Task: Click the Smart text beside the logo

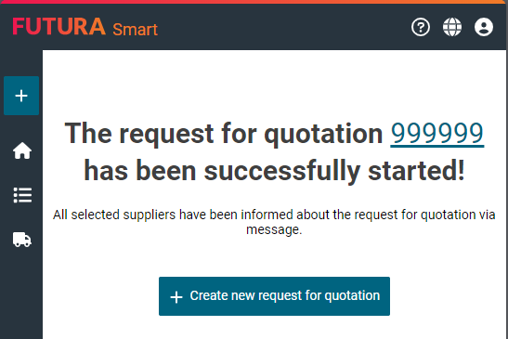Action: [x=135, y=30]
